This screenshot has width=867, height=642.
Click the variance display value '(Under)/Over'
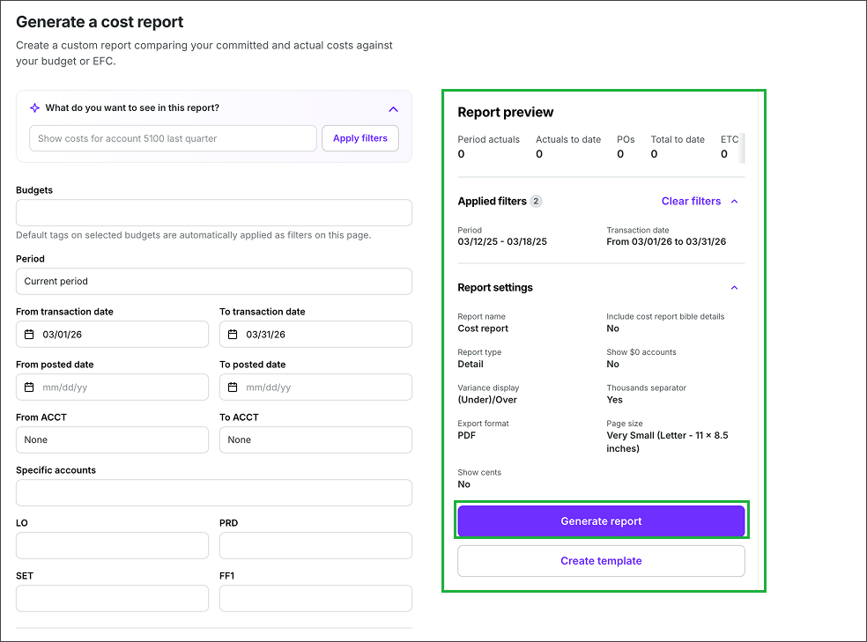pos(487,400)
